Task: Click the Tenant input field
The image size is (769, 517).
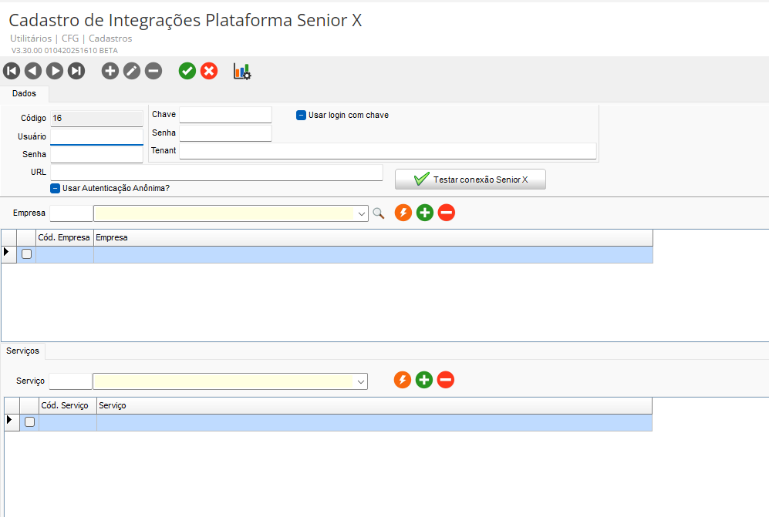Action: click(x=387, y=151)
